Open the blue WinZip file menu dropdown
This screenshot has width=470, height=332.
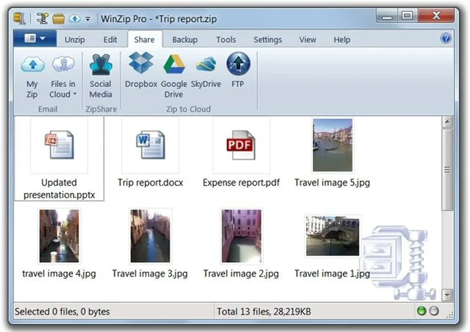(35, 38)
